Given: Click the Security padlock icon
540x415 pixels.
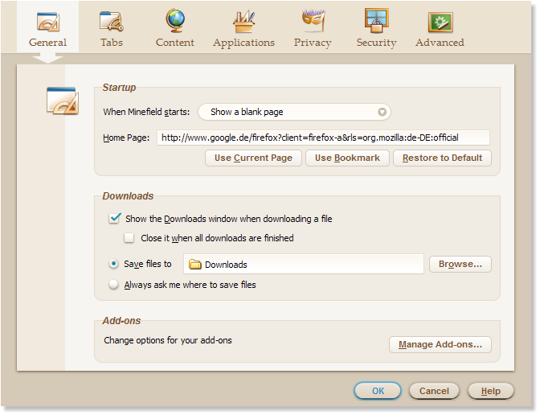Looking at the screenshot, I should point(376,21).
